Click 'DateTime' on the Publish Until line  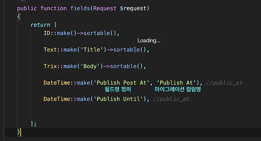(x=57, y=99)
